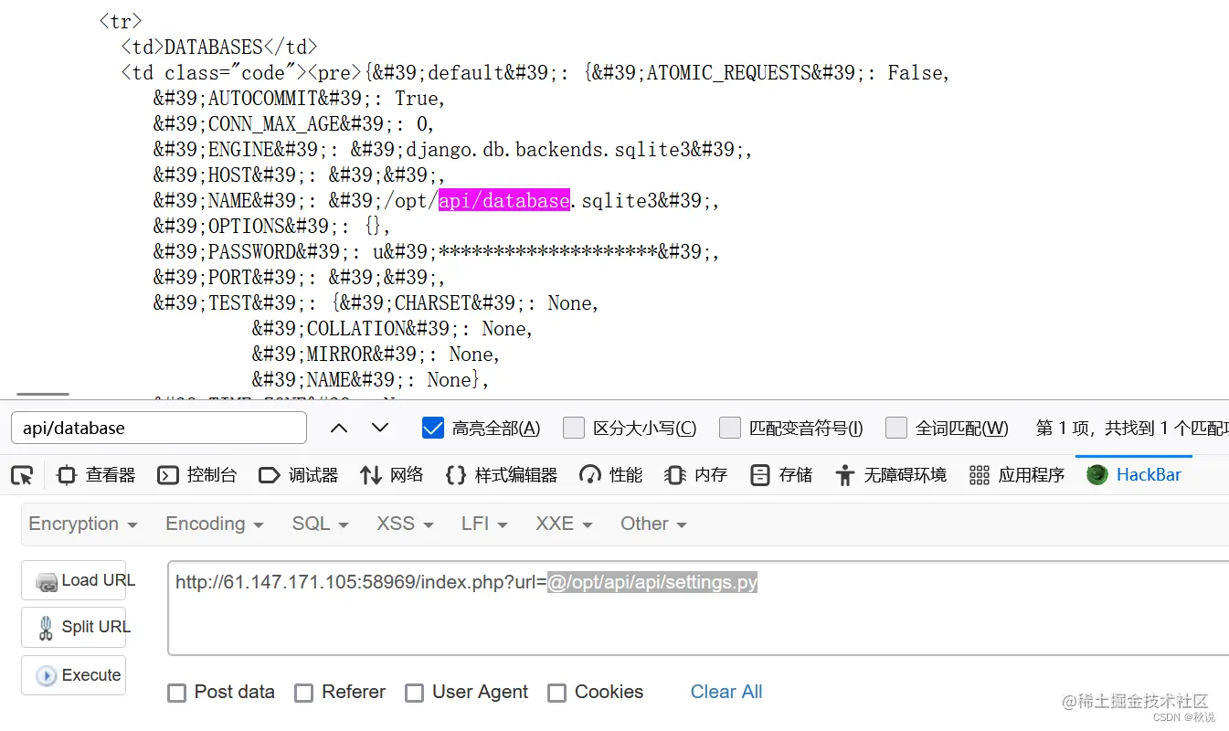
Task: Open the 性能 performance tab
Action: click(611, 475)
